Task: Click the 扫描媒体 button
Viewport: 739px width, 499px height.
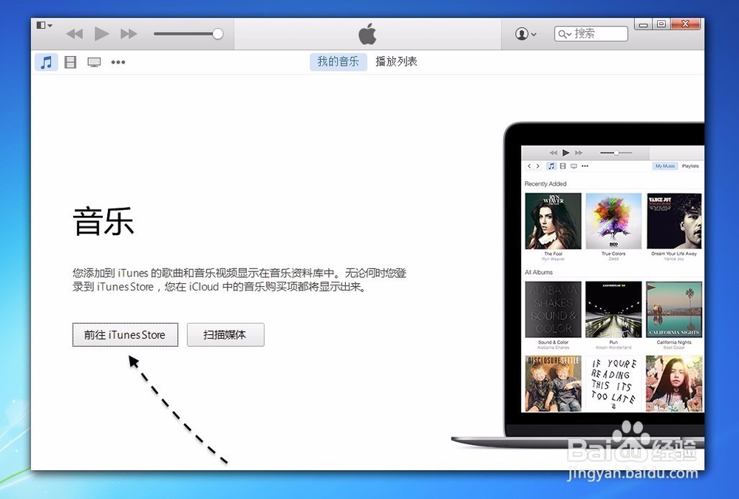Action: 225,335
